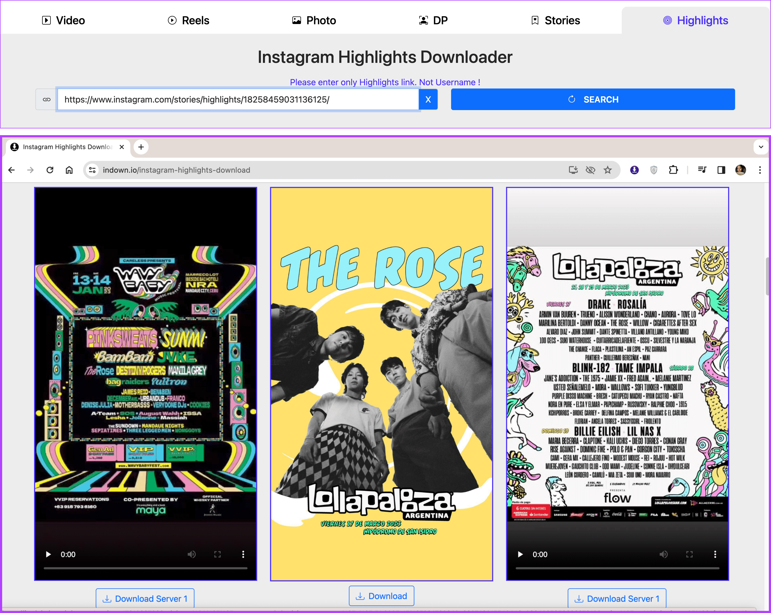Open The Rose video options menu
This screenshot has width=771, height=613.
(243, 554)
